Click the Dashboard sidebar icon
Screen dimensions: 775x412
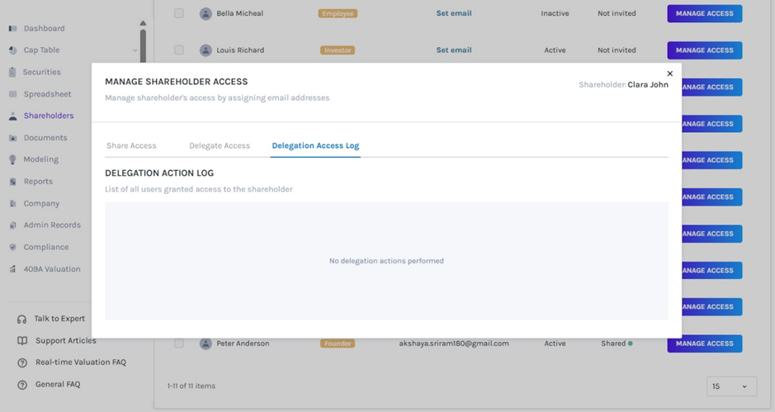click(x=13, y=28)
